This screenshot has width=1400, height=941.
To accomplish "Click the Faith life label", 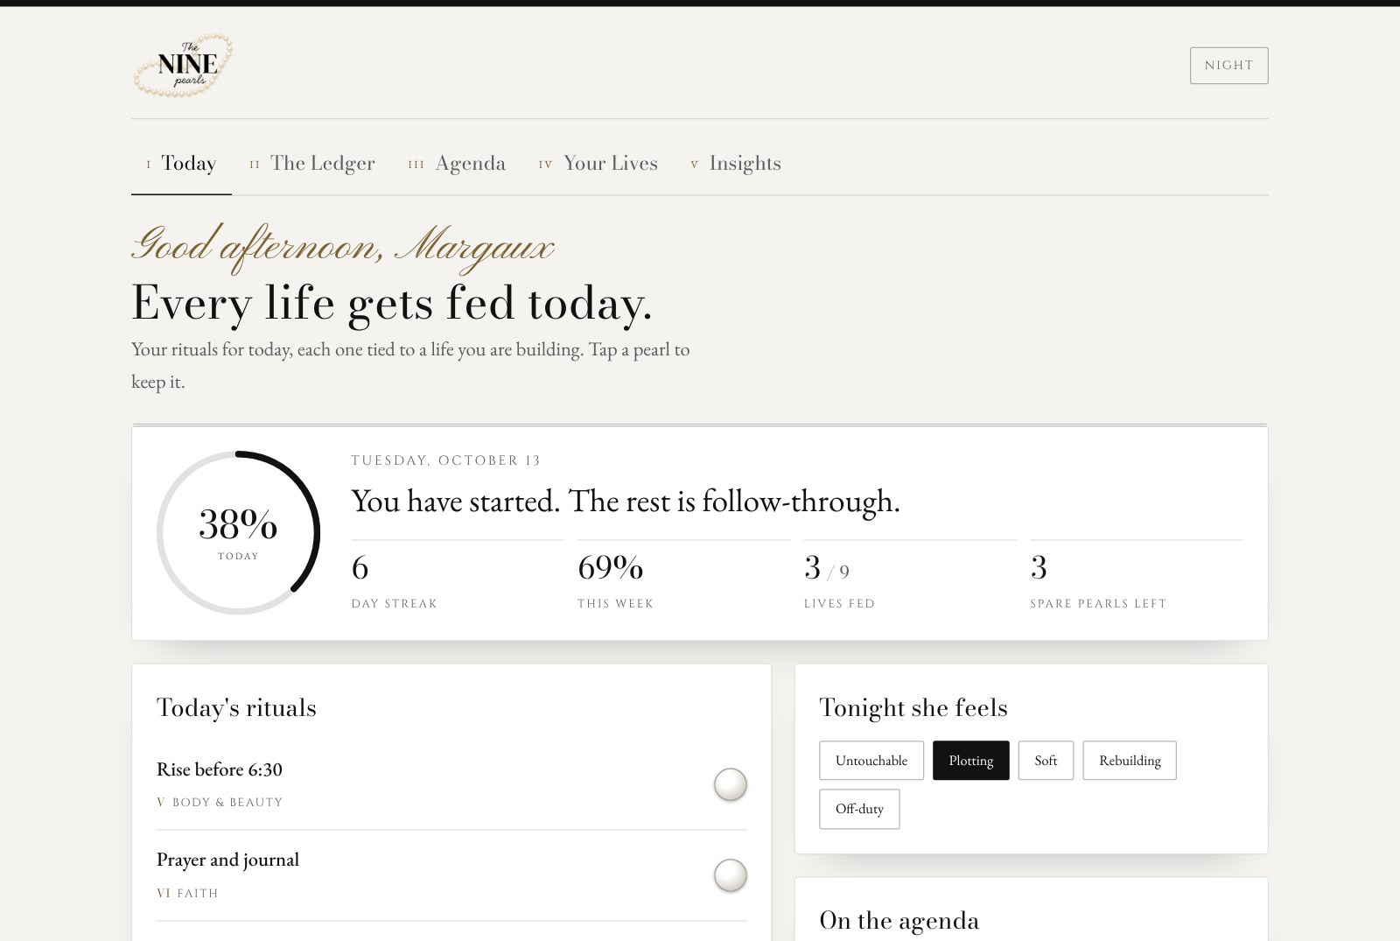I will point(187,893).
